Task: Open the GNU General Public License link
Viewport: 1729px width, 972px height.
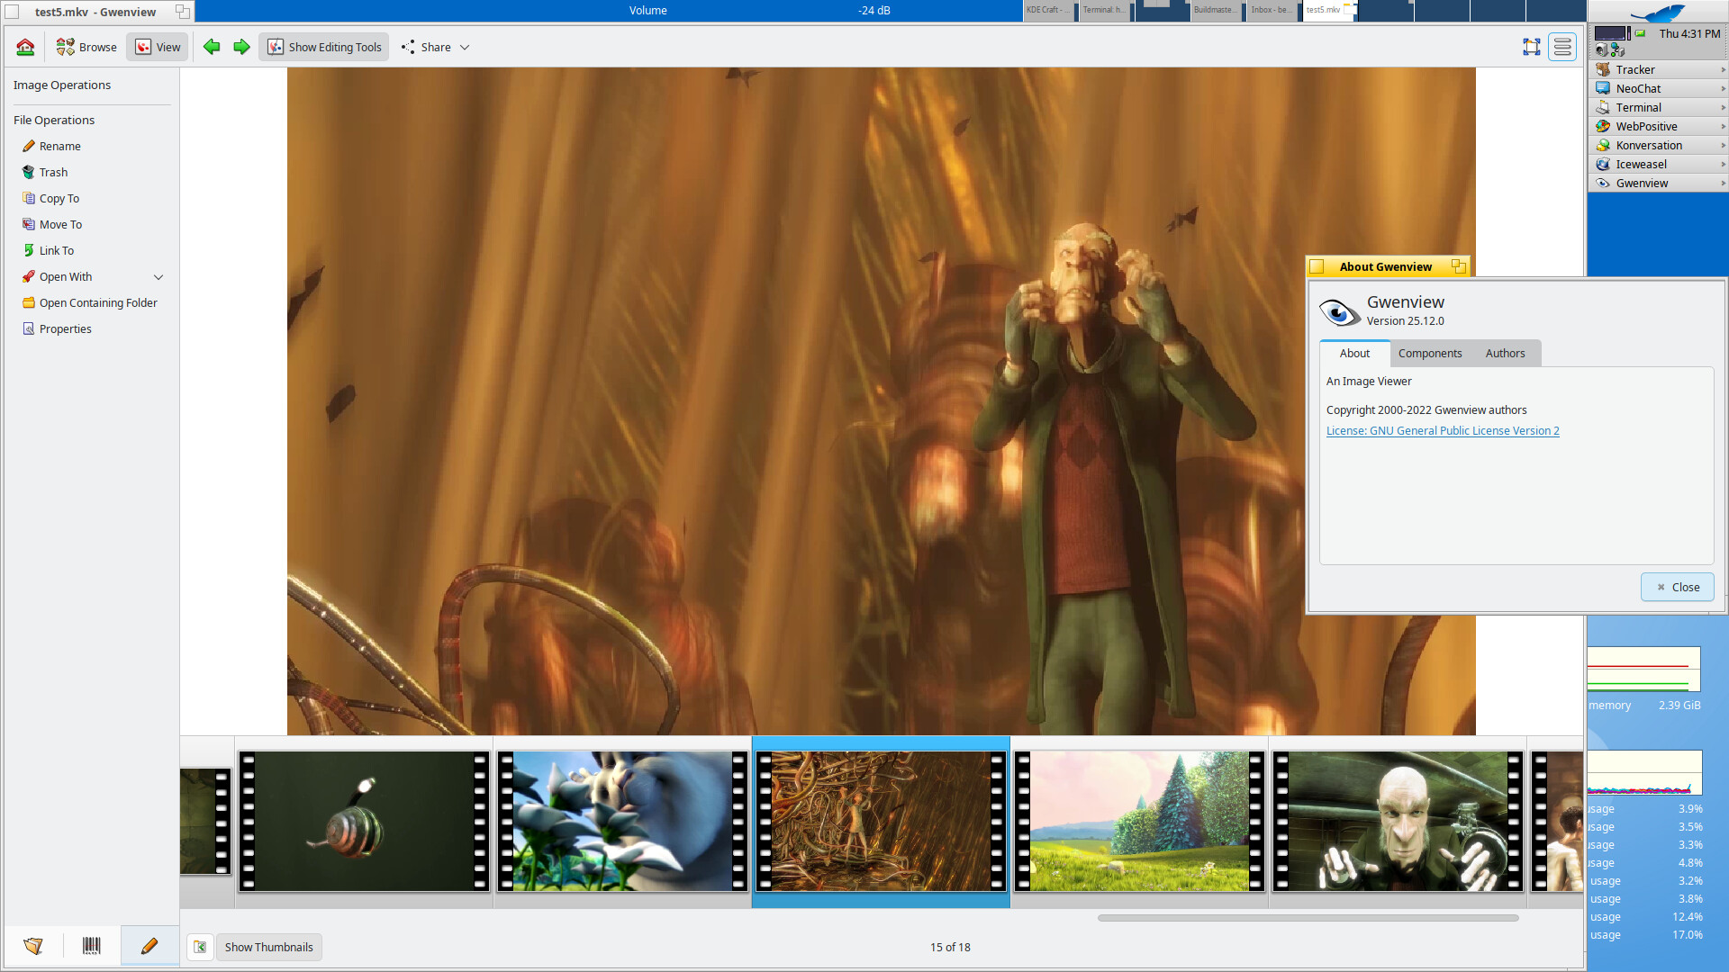Action: pyautogui.click(x=1442, y=431)
